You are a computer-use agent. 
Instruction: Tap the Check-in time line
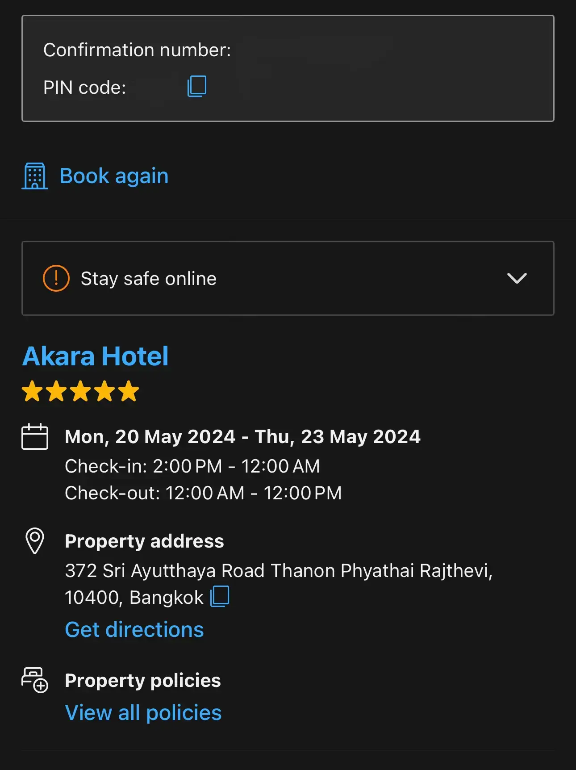click(x=192, y=466)
